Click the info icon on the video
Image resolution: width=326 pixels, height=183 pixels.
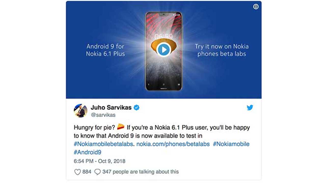256,7
